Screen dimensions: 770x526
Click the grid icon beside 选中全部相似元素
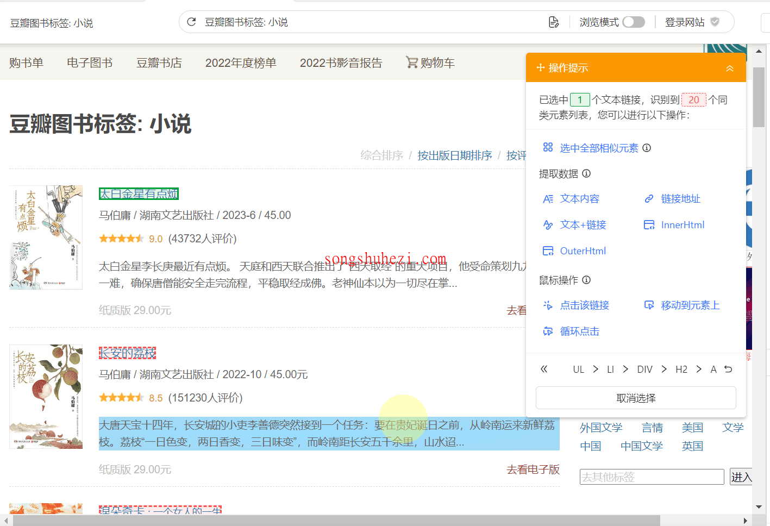tap(548, 147)
